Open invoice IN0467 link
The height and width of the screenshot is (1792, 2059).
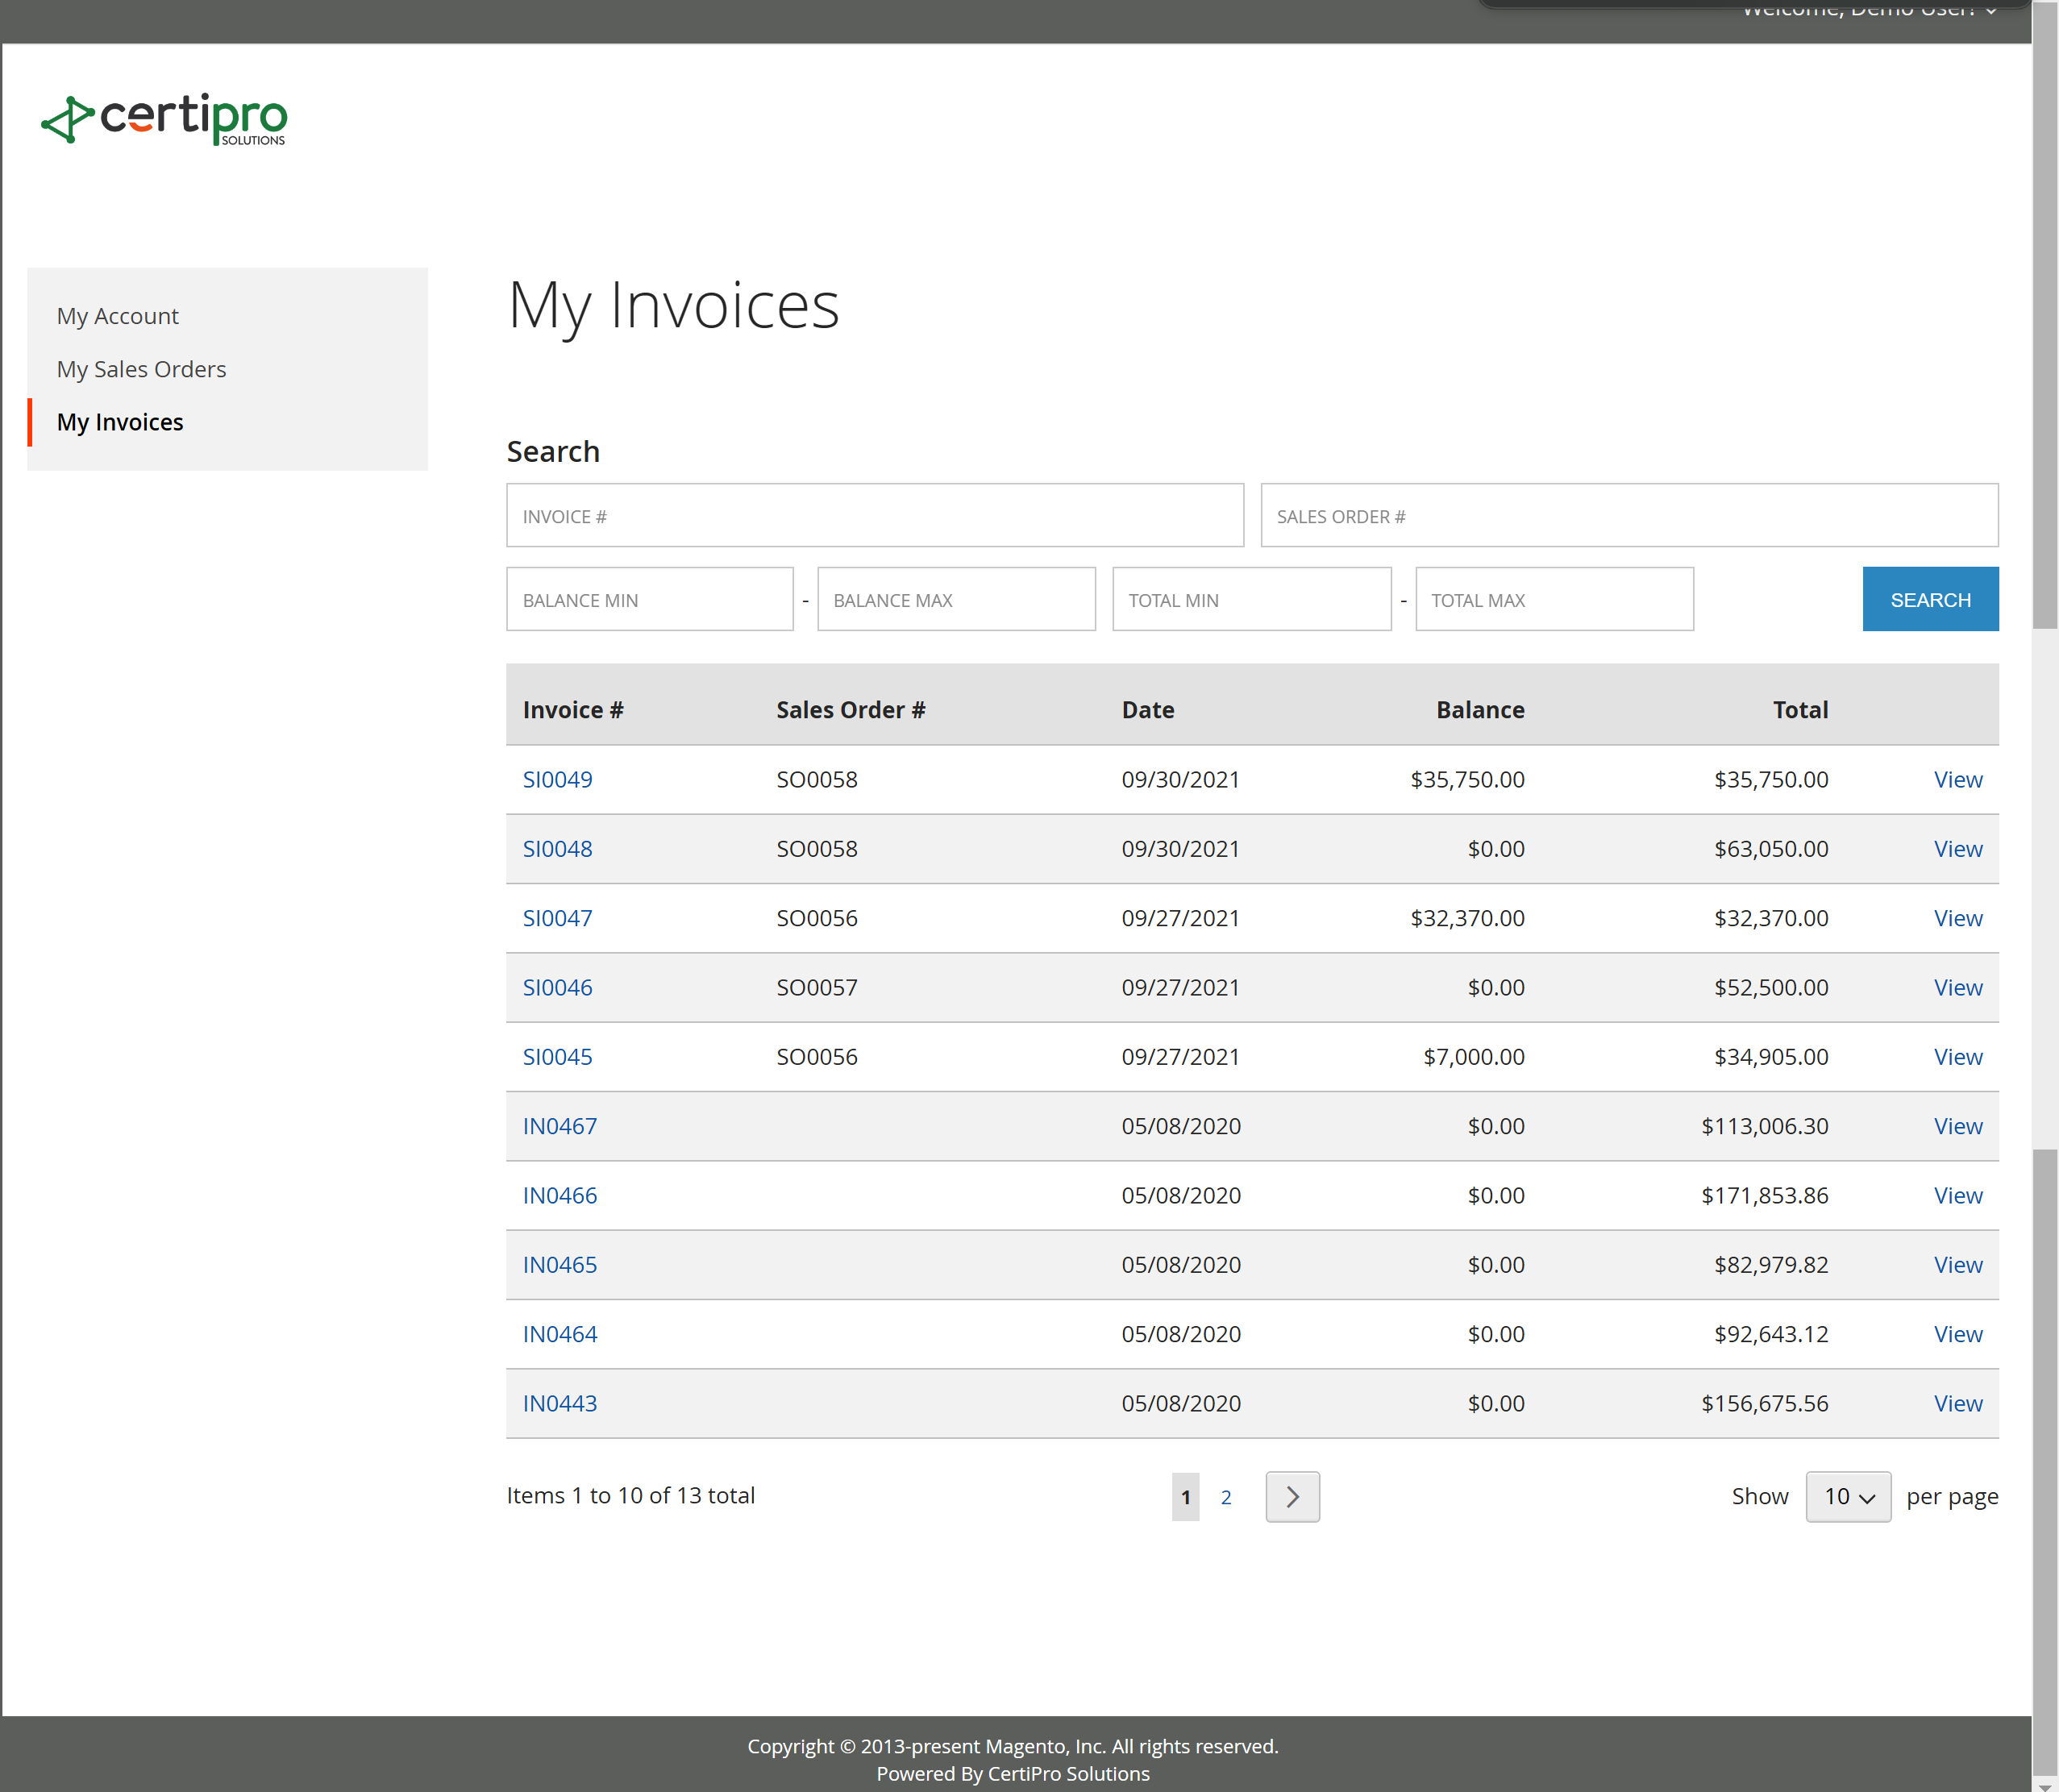[559, 1126]
